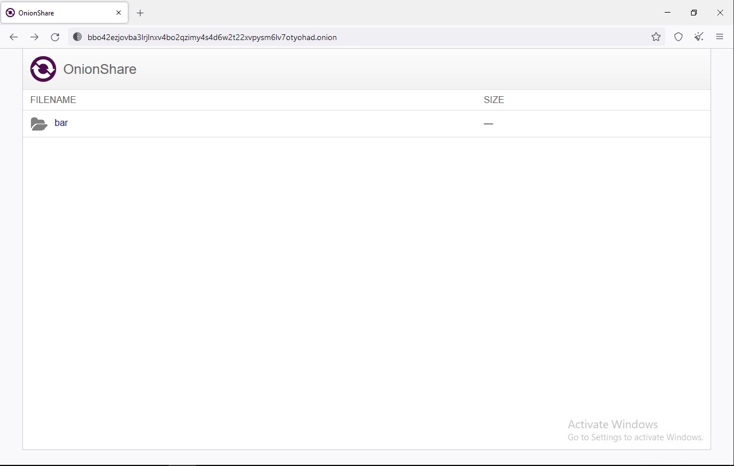Click the New Identity broom icon
Screen dimensions: 734x466
(x=699, y=37)
